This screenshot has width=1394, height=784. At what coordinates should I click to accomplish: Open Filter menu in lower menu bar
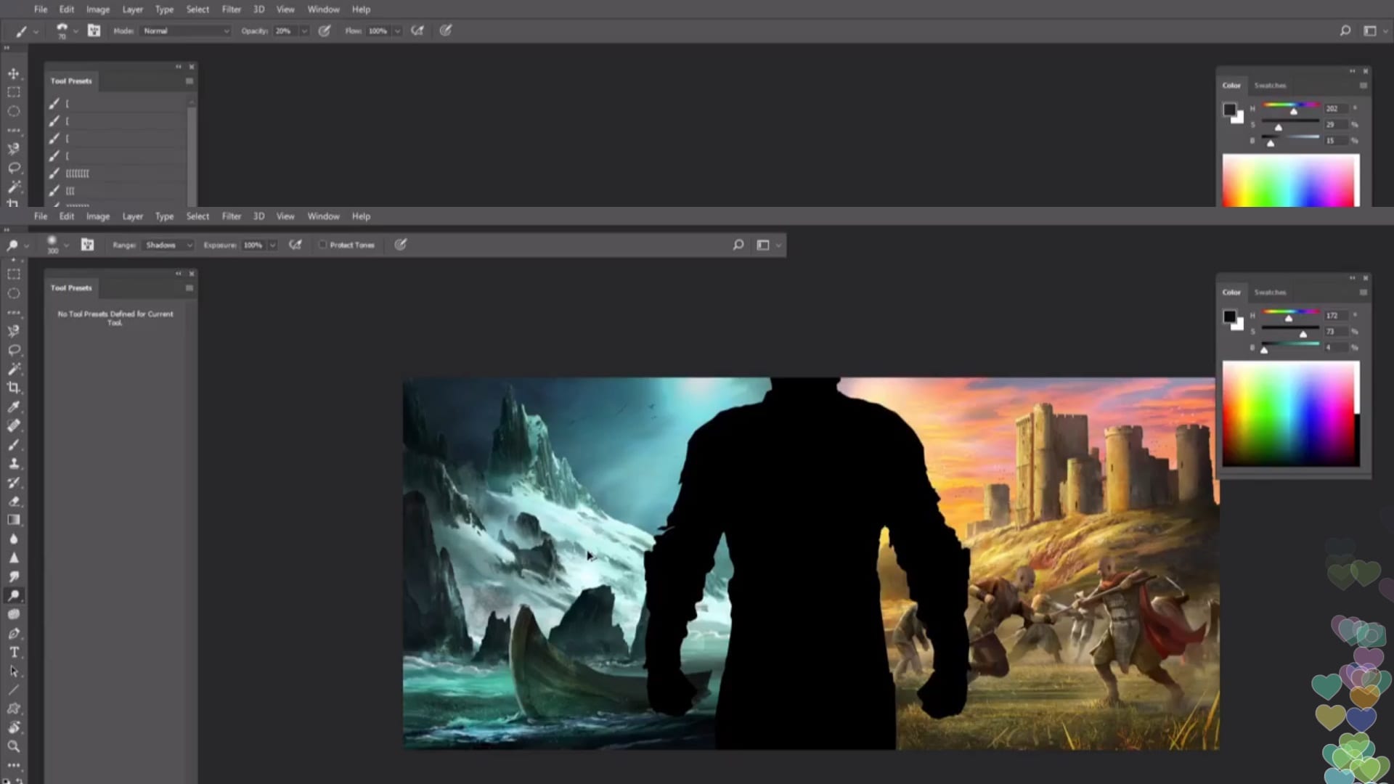click(x=231, y=216)
